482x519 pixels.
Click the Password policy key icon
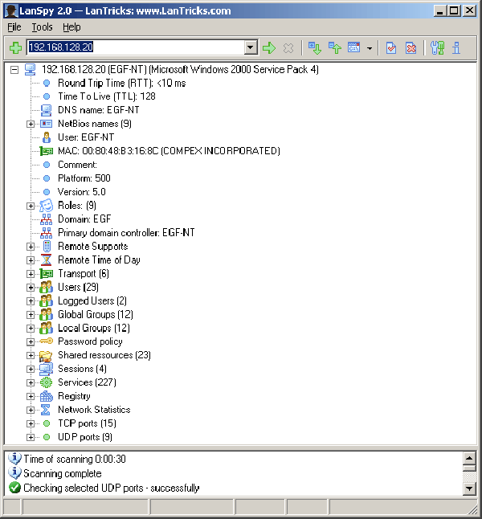(46, 341)
